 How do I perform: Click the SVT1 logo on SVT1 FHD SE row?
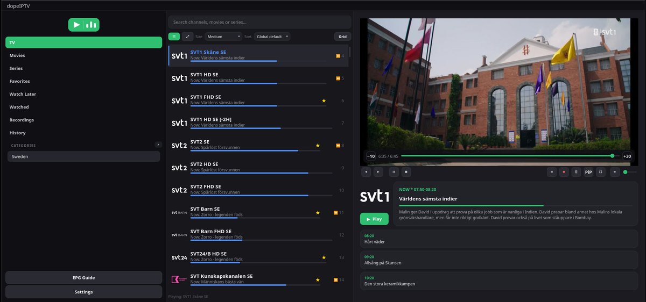(179, 100)
